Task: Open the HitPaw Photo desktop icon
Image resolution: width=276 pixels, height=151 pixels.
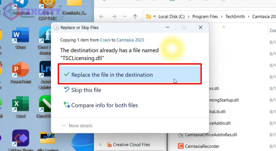Action: (20, 139)
